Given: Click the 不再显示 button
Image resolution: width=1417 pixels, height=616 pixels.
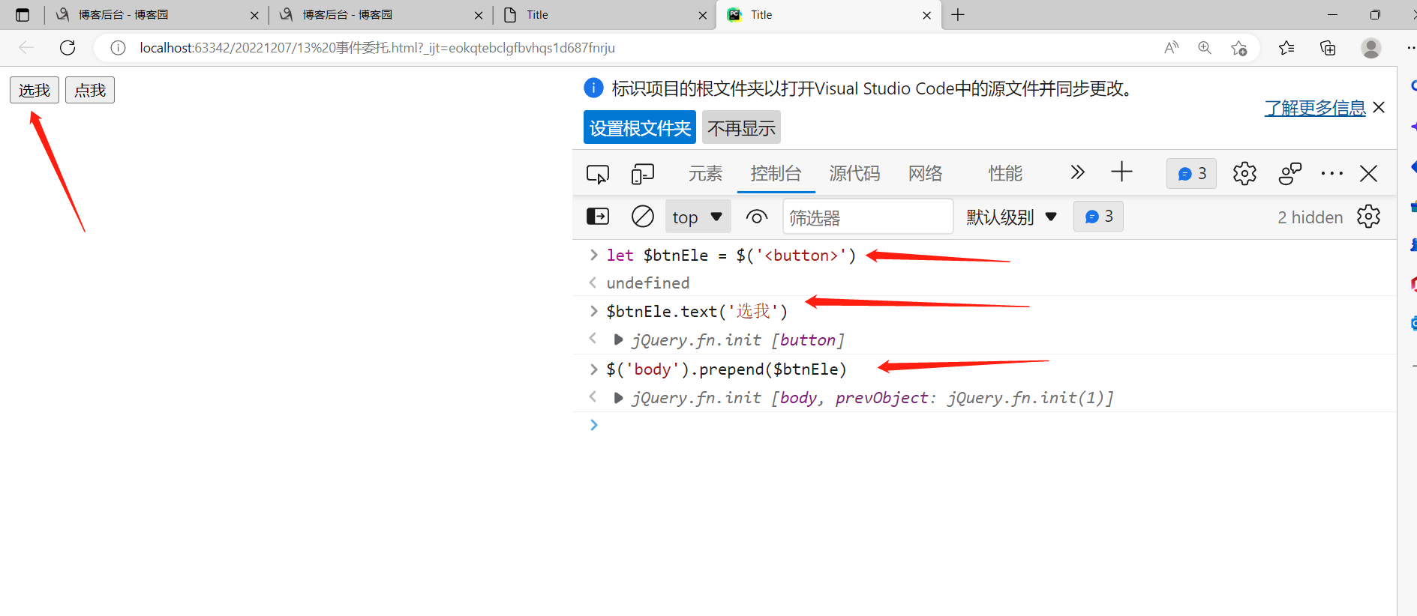Looking at the screenshot, I should (x=741, y=127).
